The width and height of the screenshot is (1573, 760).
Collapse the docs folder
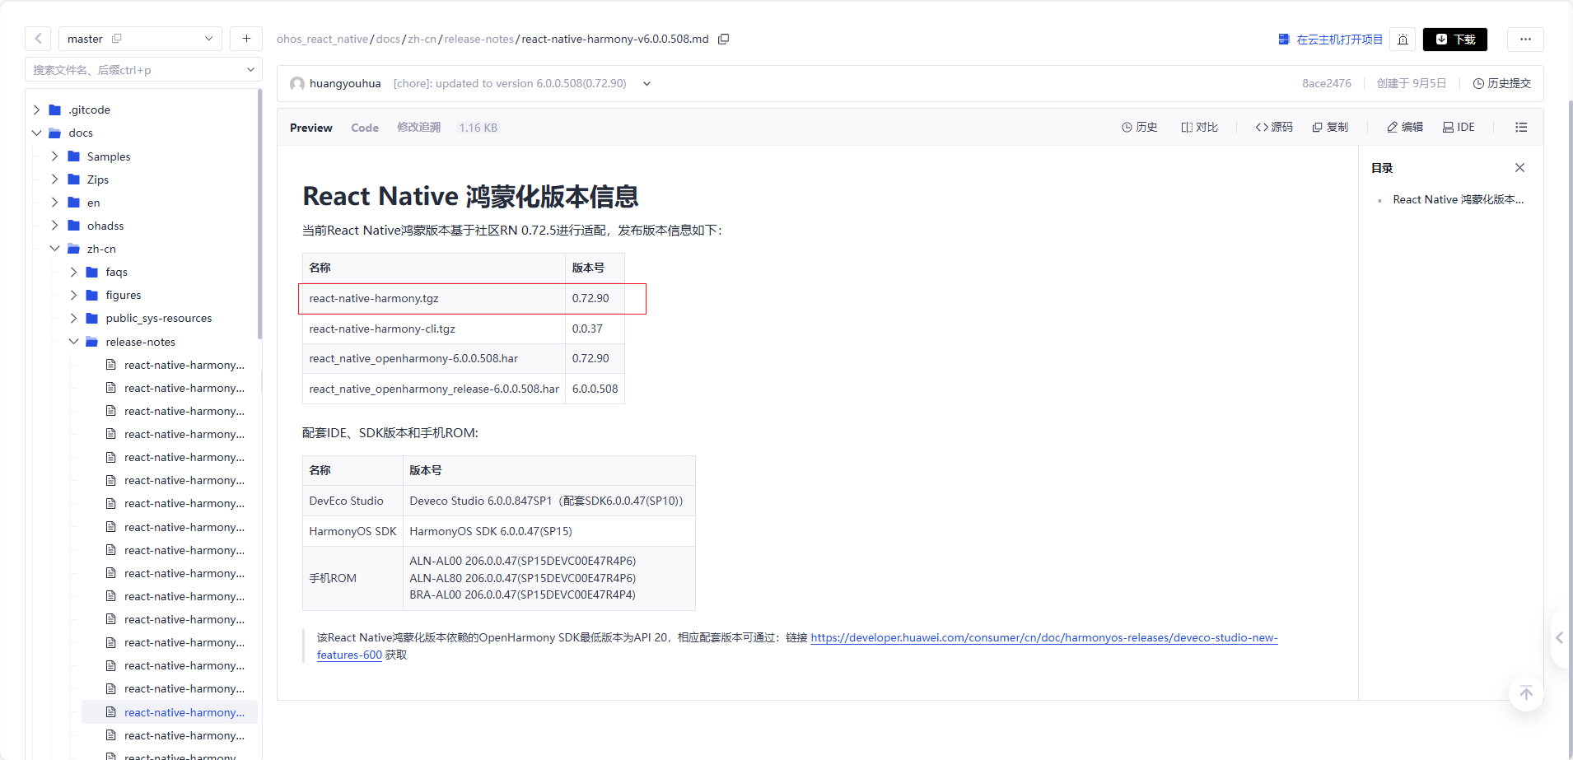36,133
